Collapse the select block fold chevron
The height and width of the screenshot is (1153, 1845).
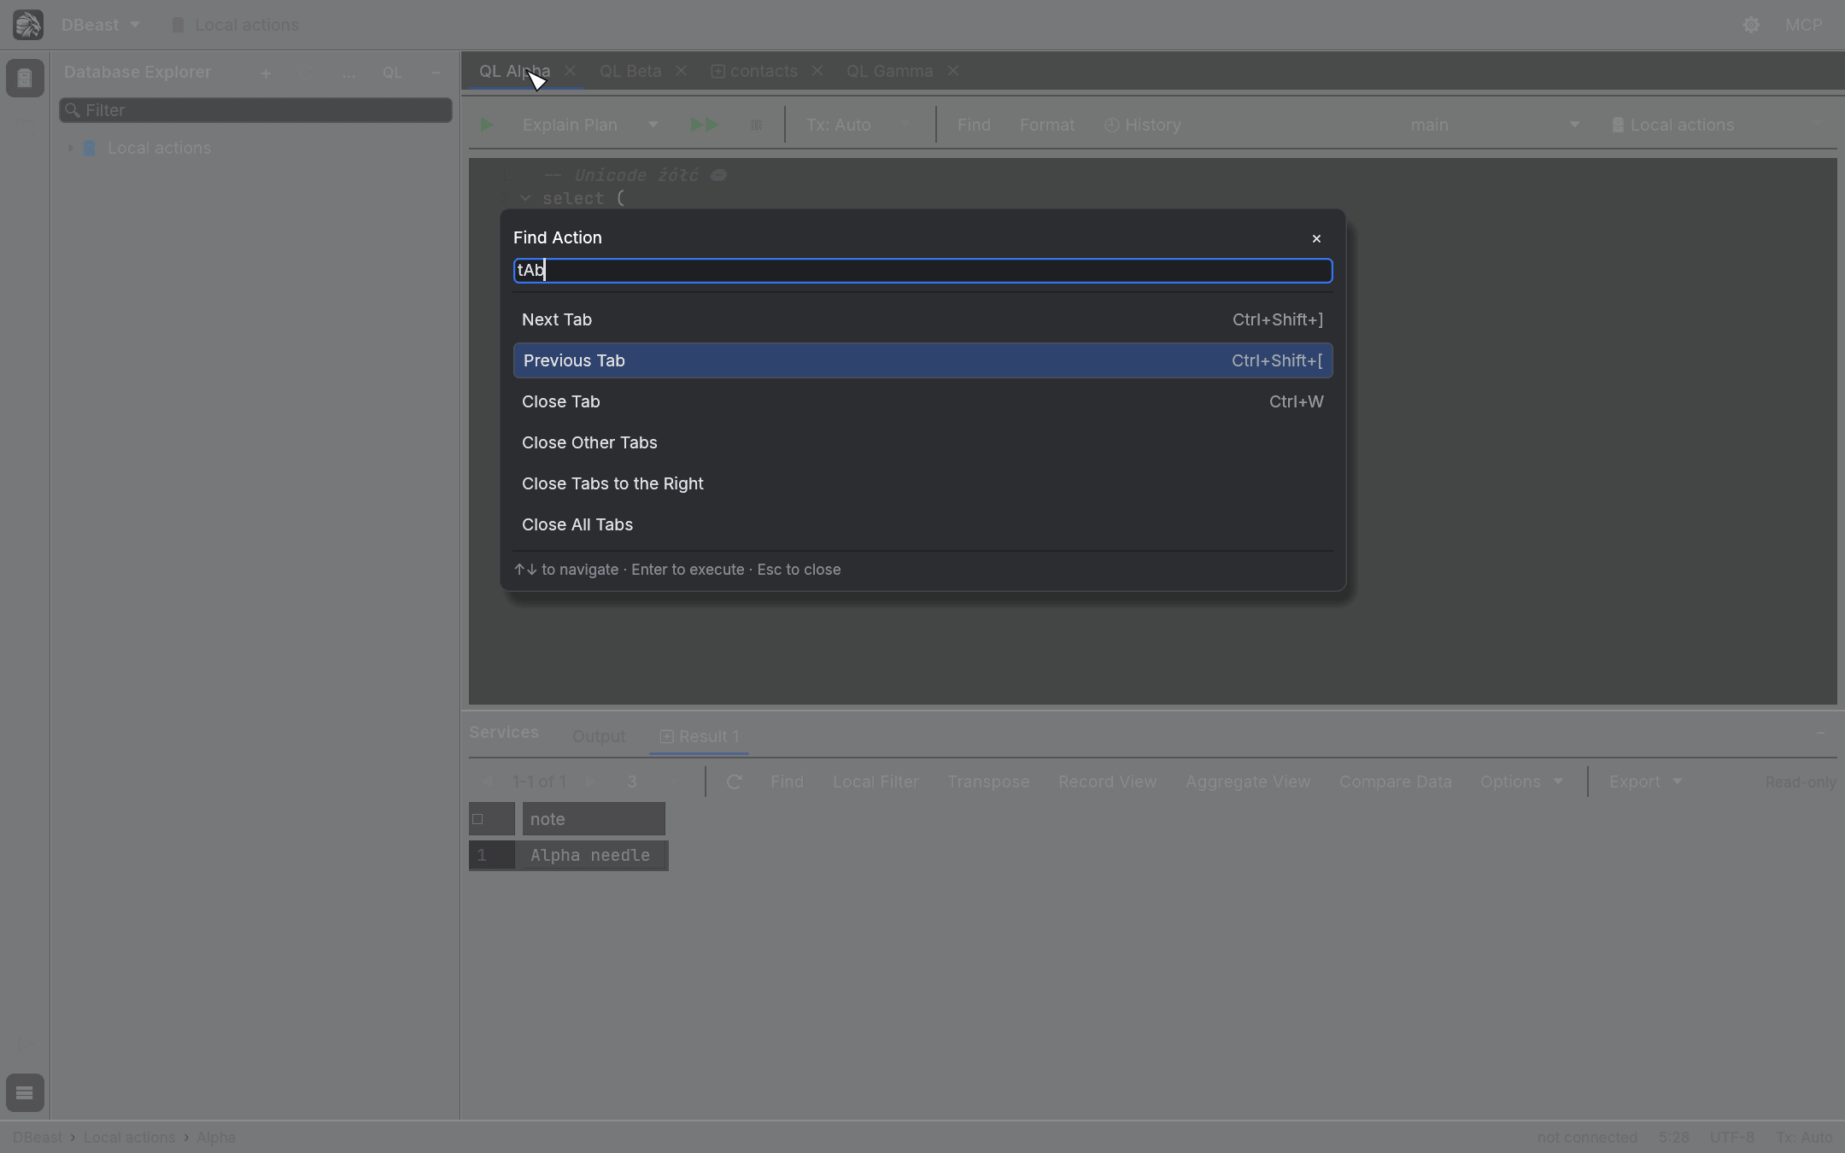(x=525, y=198)
